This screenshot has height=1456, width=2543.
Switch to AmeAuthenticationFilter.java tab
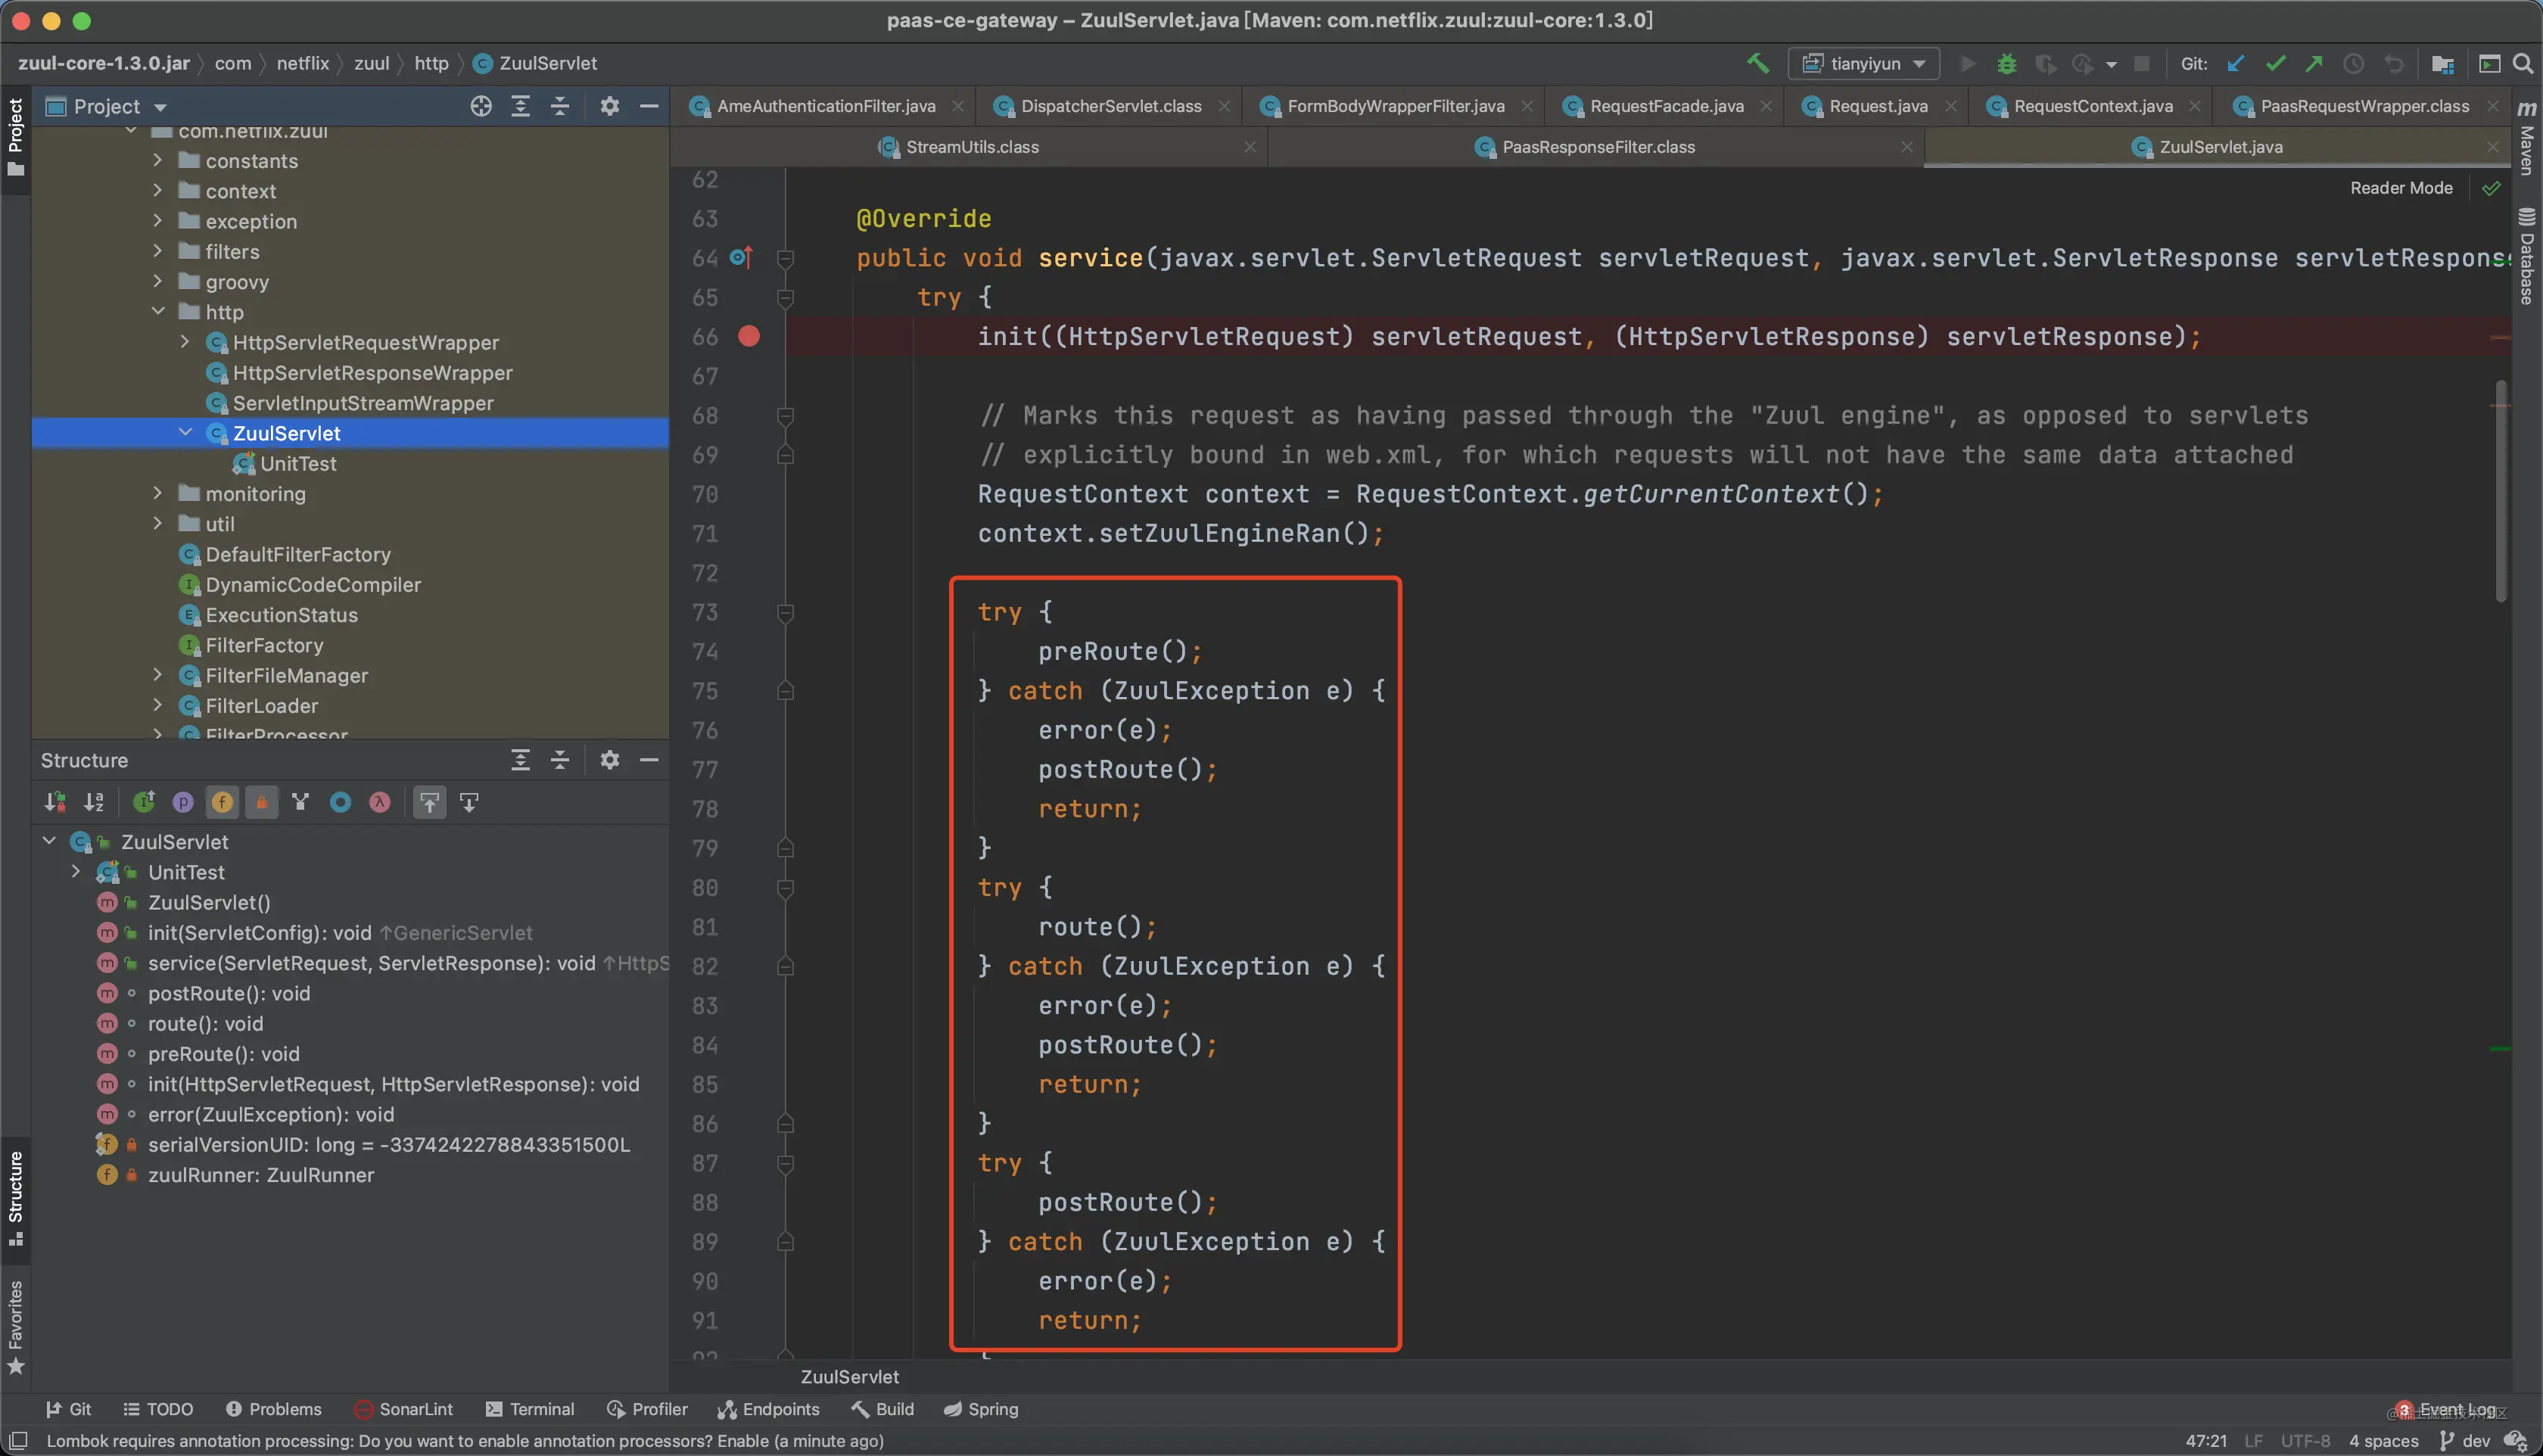(x=825, y=106)
